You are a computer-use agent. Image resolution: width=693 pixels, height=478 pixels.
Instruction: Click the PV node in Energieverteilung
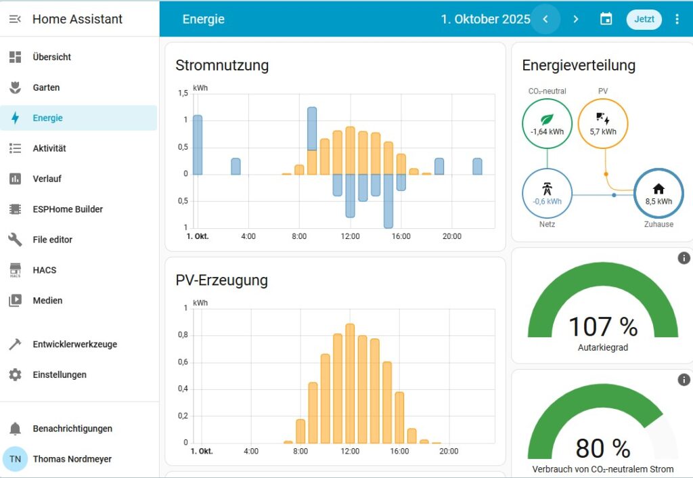click(602, 123)
